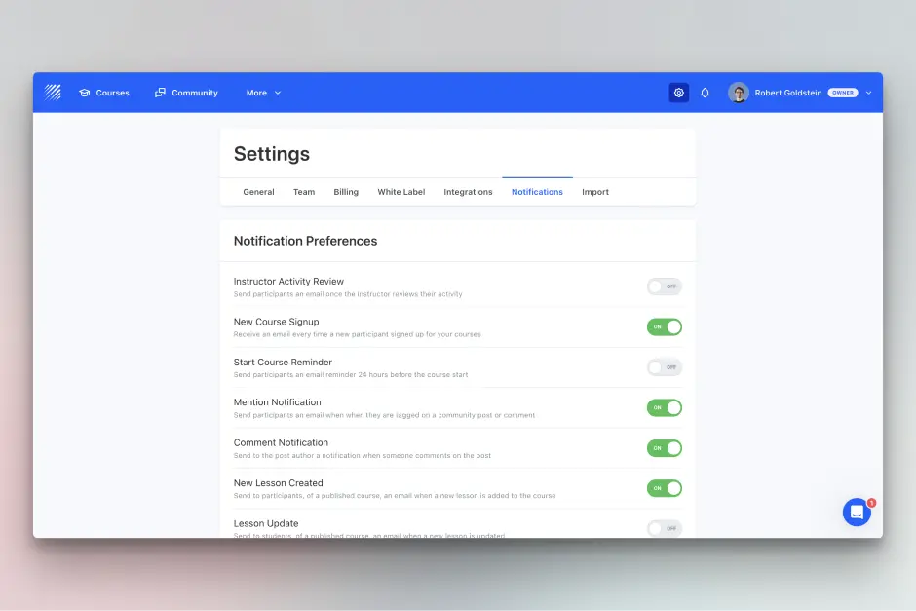This screenshot has width=916, height=611.
Task: Click the Courses graduation cap icon
Action: click(84, 93)
